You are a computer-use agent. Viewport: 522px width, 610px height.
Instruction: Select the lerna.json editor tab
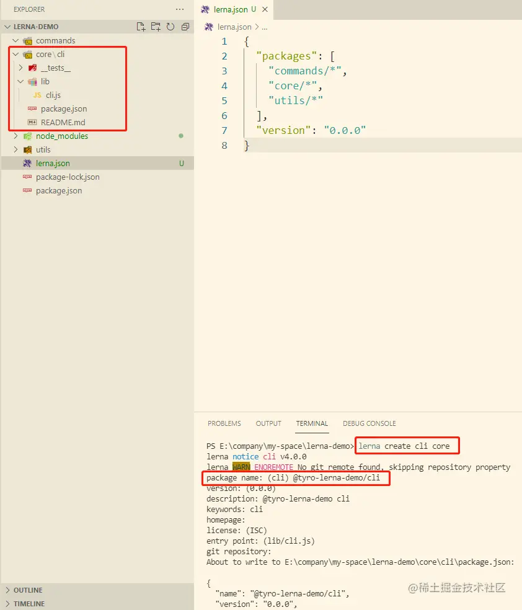[234, 9]
